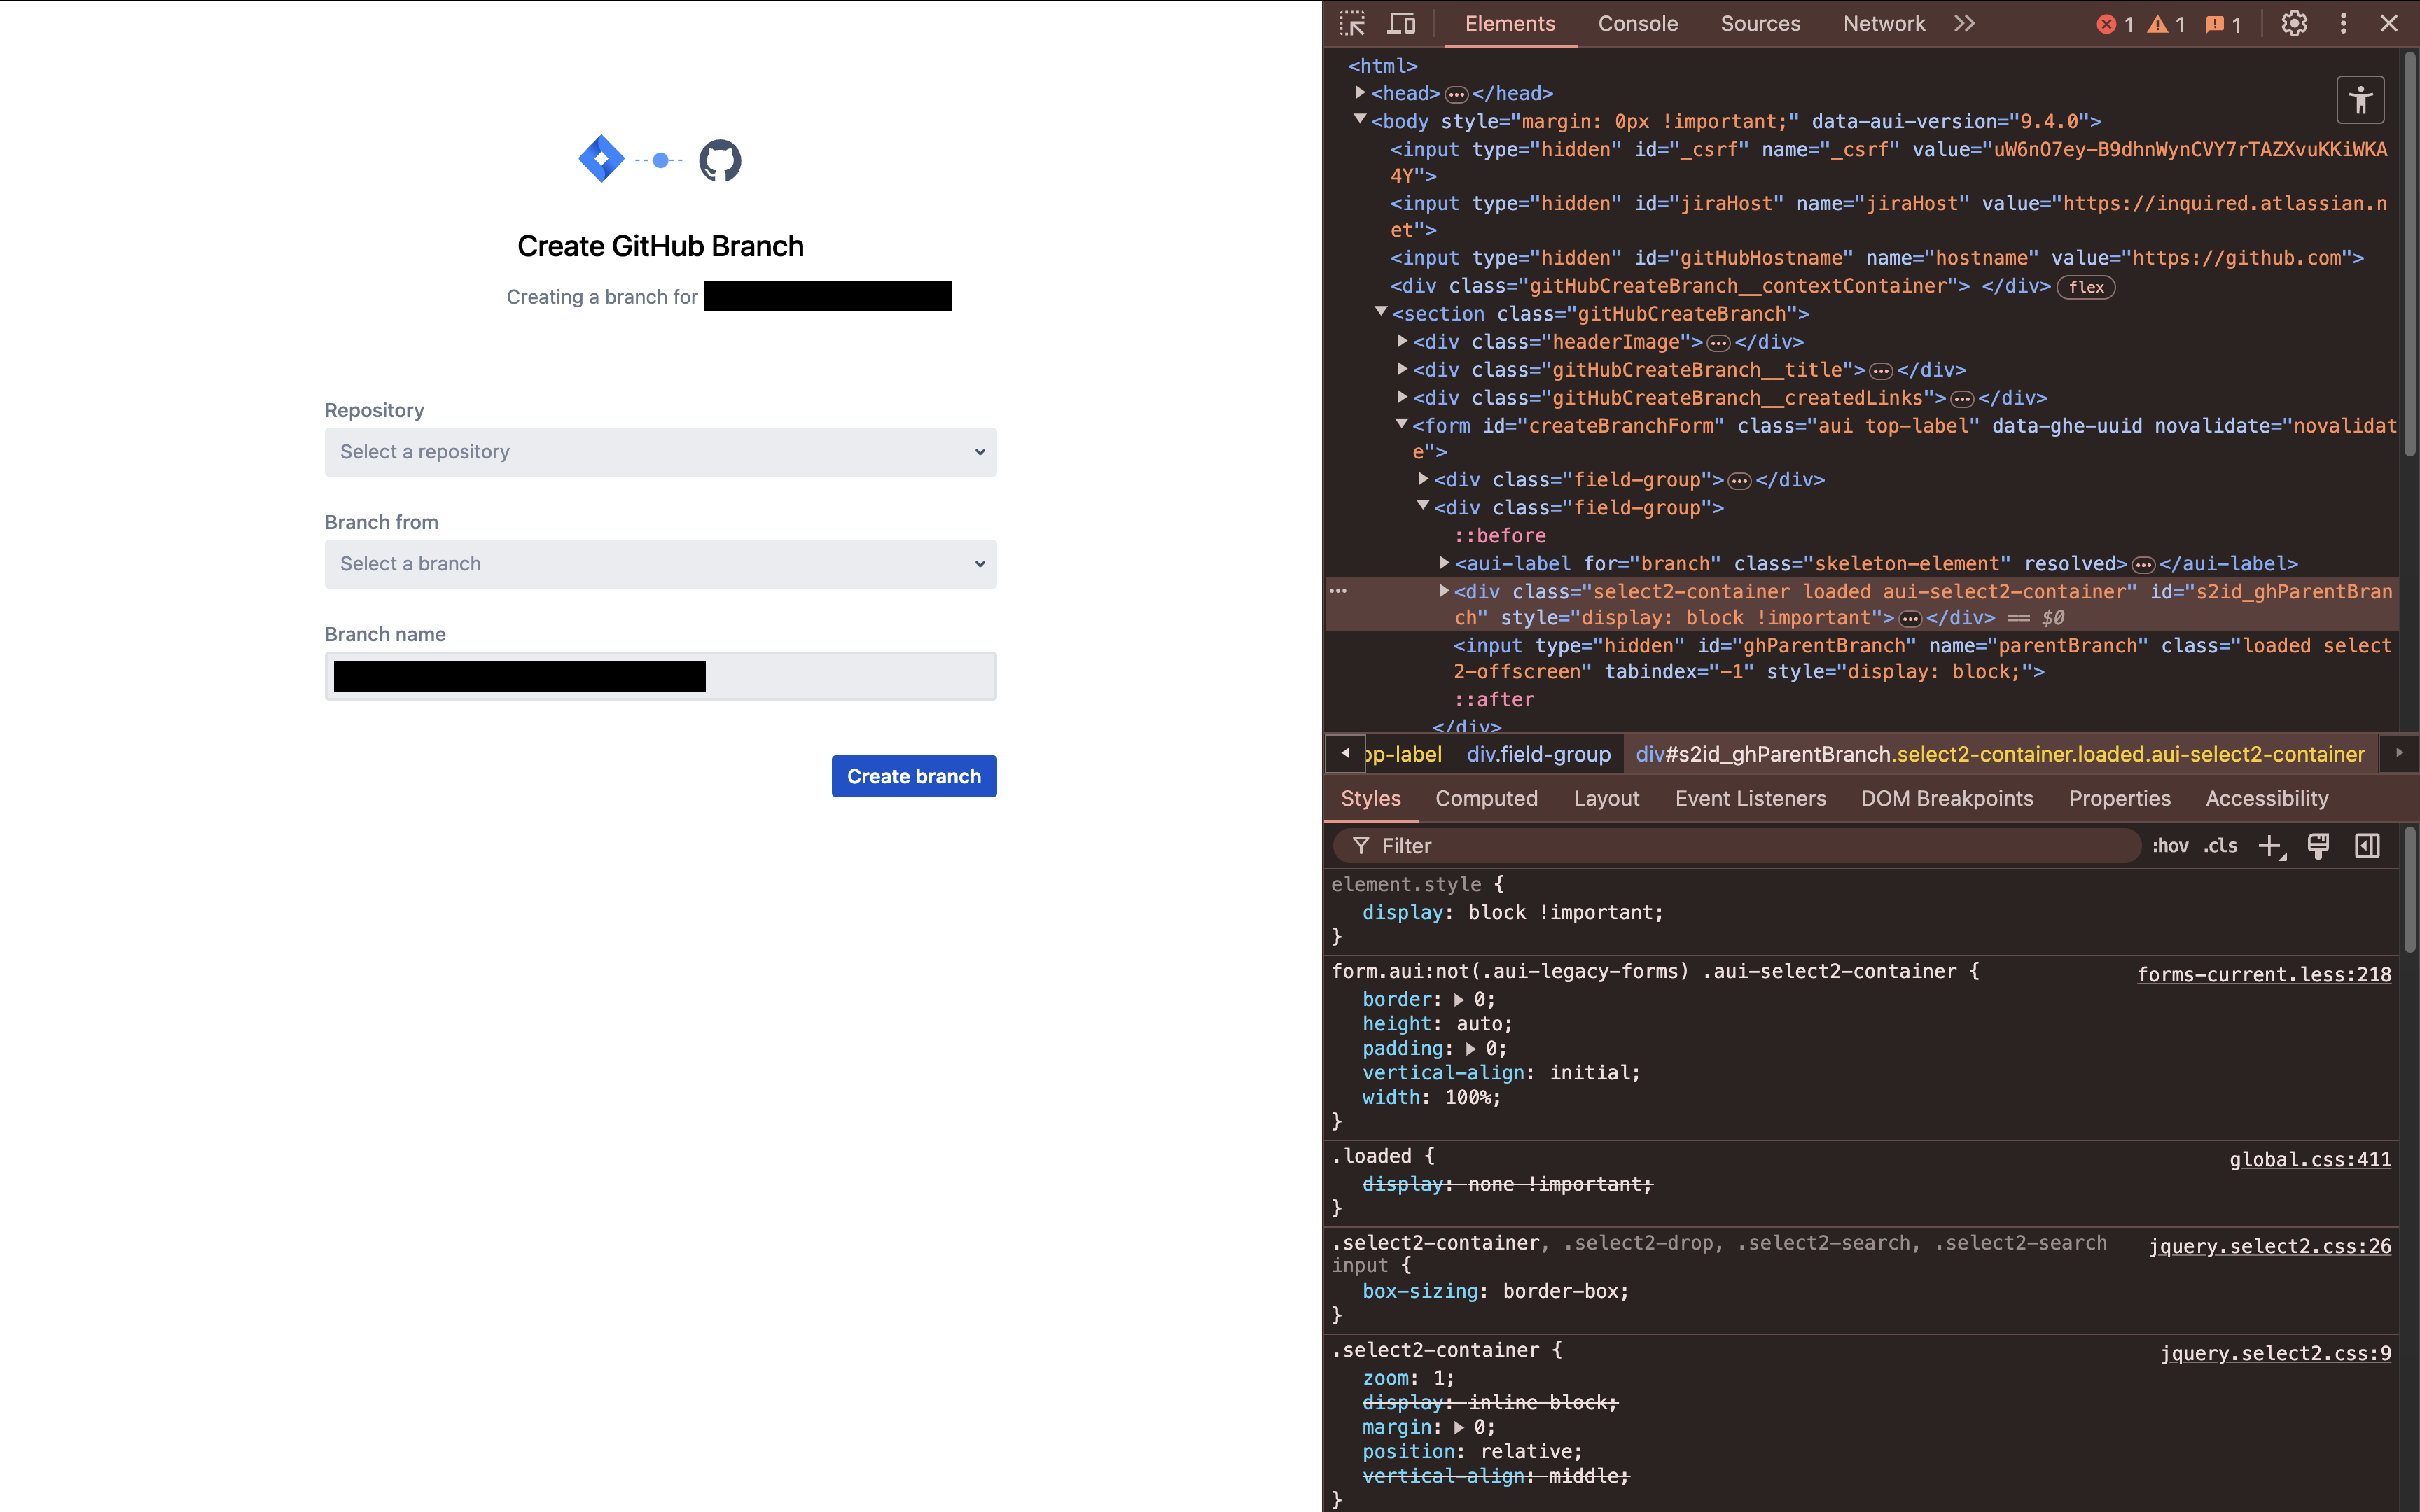Click the html opening tag row
This screenshot has height=1512, width=2420.
1383,66
